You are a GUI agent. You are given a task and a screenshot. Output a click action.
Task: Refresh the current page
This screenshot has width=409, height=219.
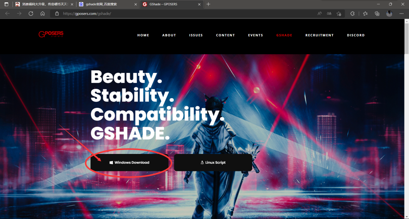(x=31, y=14)
